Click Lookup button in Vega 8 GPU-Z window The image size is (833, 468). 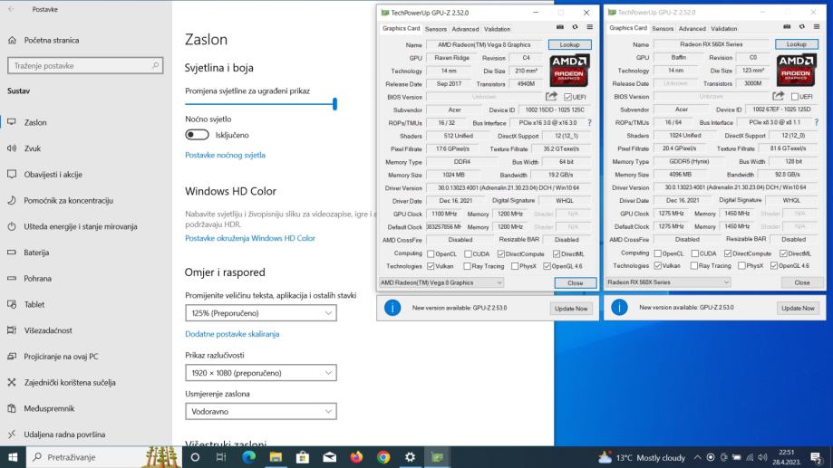pos(569,44)
